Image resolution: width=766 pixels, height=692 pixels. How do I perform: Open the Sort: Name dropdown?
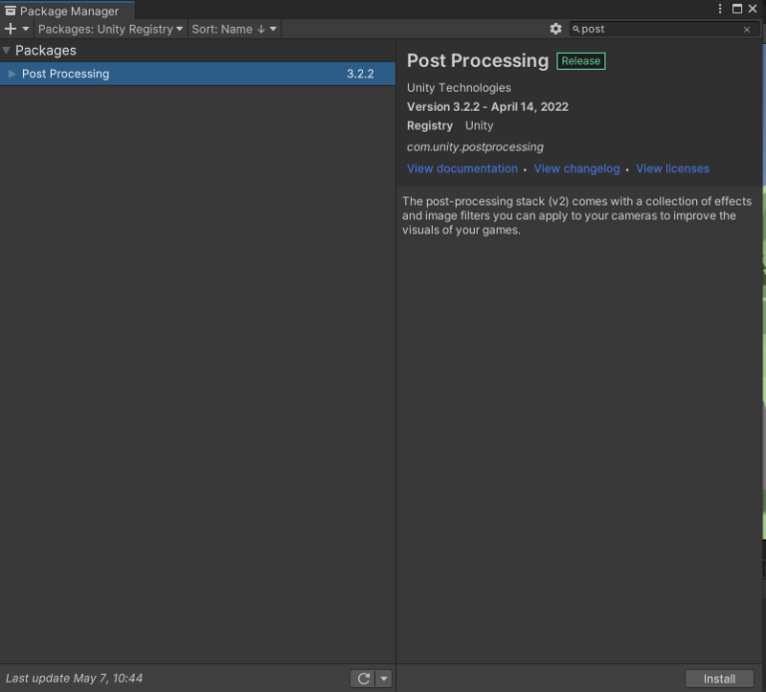233,29
